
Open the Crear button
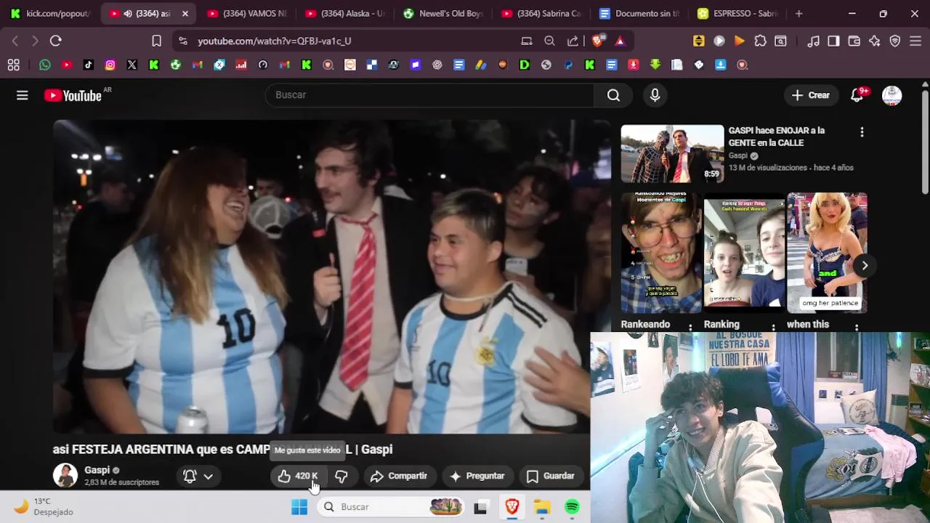(x=810, y=95)
